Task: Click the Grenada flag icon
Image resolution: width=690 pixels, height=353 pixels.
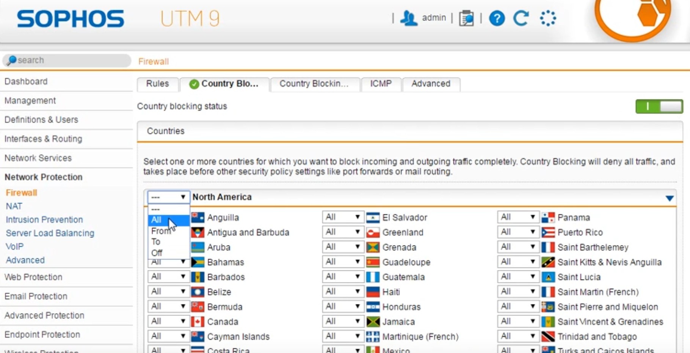Action: tap(373, 247)
